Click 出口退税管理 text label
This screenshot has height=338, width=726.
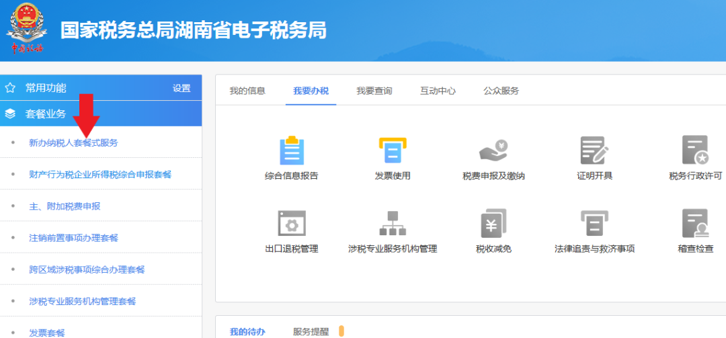tap(292, 249)
